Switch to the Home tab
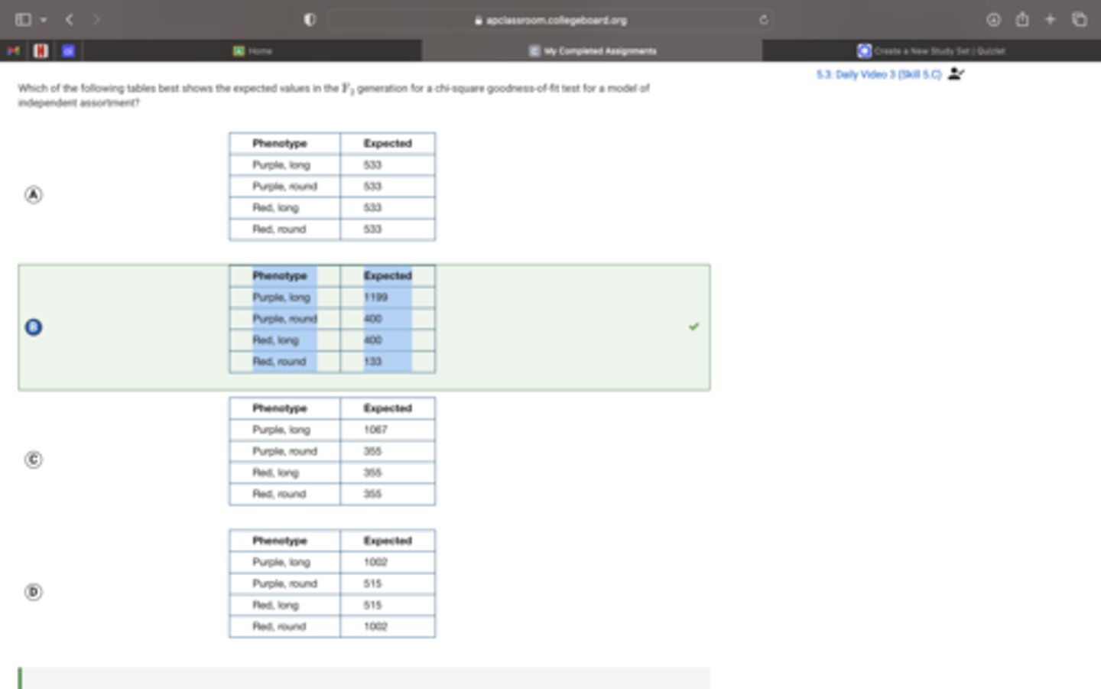Viewport: 1101px width, 689px height. point(252,50)
